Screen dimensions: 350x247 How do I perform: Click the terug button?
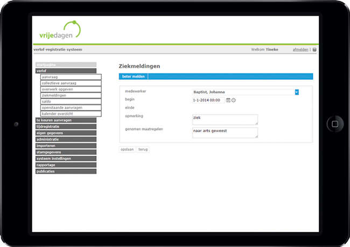click(x=143, y=149)
